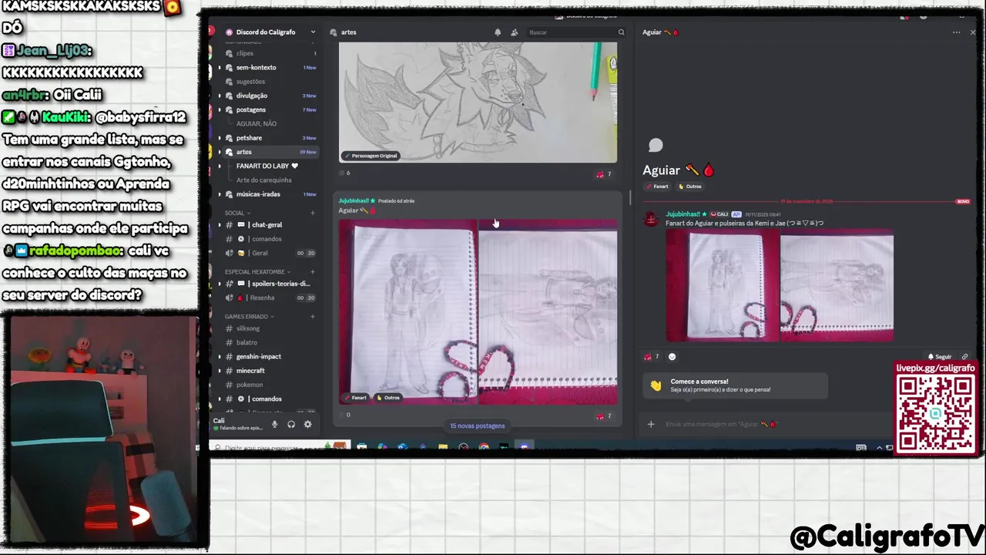Open FANART DO LABY thread
Viewport: 986px width, 555px height.
coord(267,166)
